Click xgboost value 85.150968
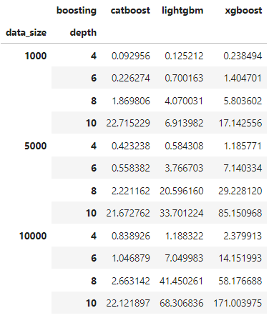This screenshot has height=318, width=269. (240, 213)
